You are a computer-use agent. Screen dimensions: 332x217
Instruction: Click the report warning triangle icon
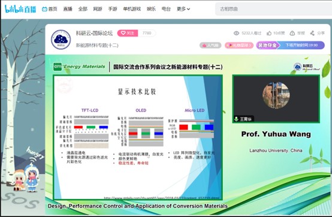click(292, 33)
